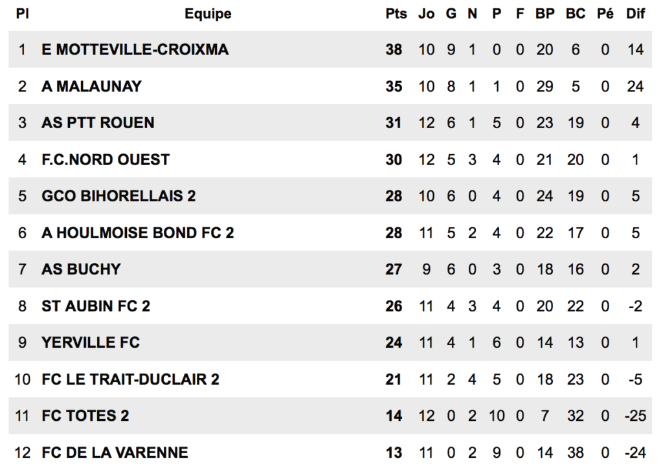This screenshot has height=472, width=663.
Task: Click FC LE TRAIT-DUCLAIR 2 name
Action: (130, 379)
